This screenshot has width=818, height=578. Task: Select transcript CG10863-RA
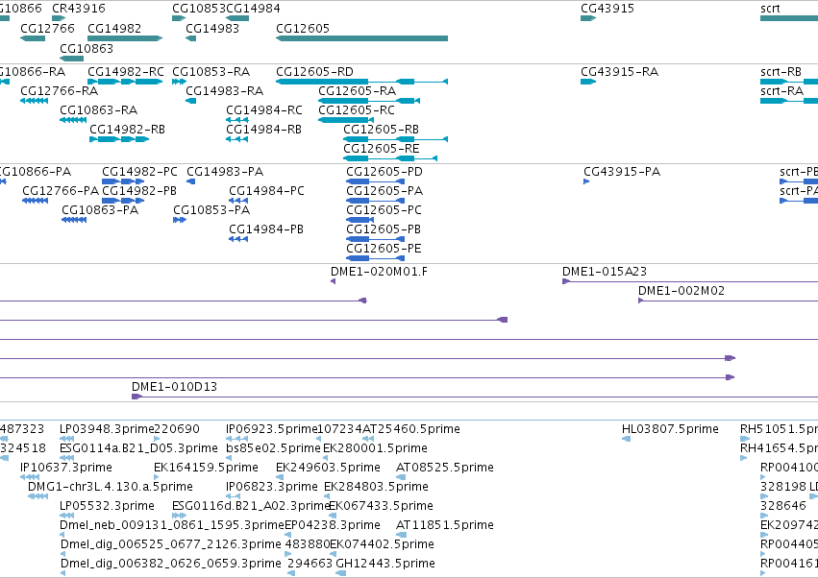click(99, 110)
